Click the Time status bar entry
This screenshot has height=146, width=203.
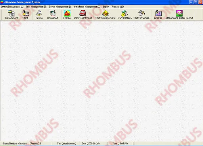pos(120,144)
